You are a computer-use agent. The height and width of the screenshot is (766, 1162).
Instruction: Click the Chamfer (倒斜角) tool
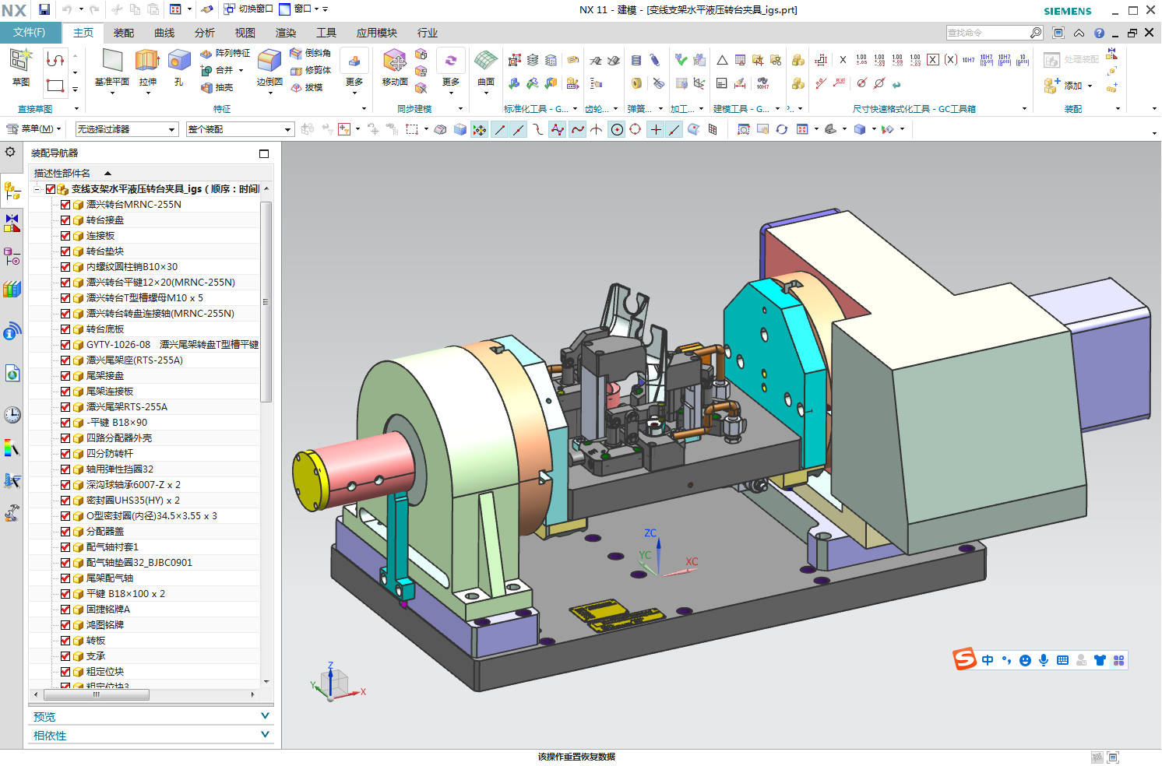310,53
